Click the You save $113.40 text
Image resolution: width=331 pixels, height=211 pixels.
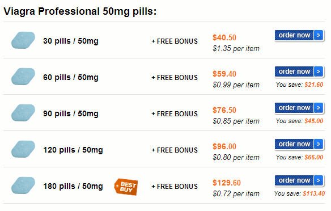pyautogui.click(x=300, y=193)
